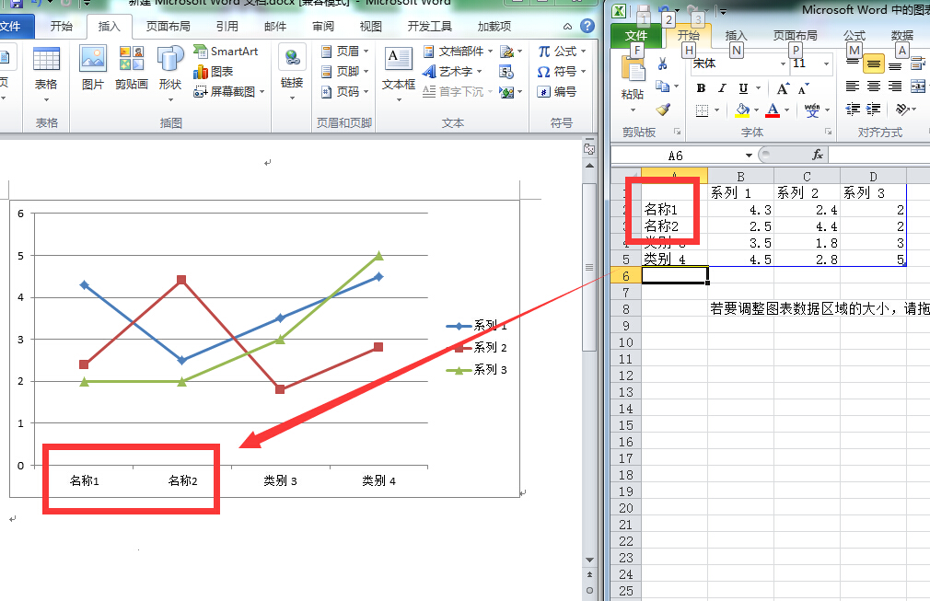This screenshot has width=930, height=601.
Task: Increase indent in Excel alignment group
Action: click(x=873, y=109)
